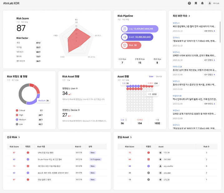Click 내부 영향도 3 badge
The height and width of the screenshot is (193, 224).
pos(209,104)
